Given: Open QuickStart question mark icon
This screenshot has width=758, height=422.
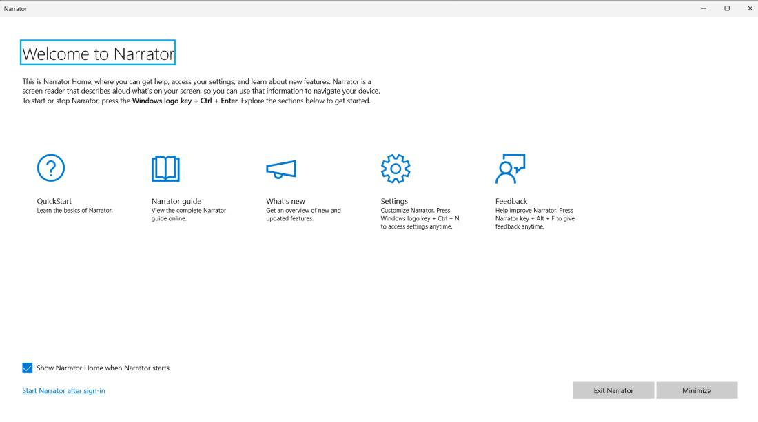Looking at the screenshot, I should click(x=51, y=168).
